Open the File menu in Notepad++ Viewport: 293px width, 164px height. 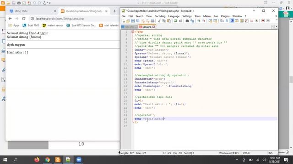124,16
